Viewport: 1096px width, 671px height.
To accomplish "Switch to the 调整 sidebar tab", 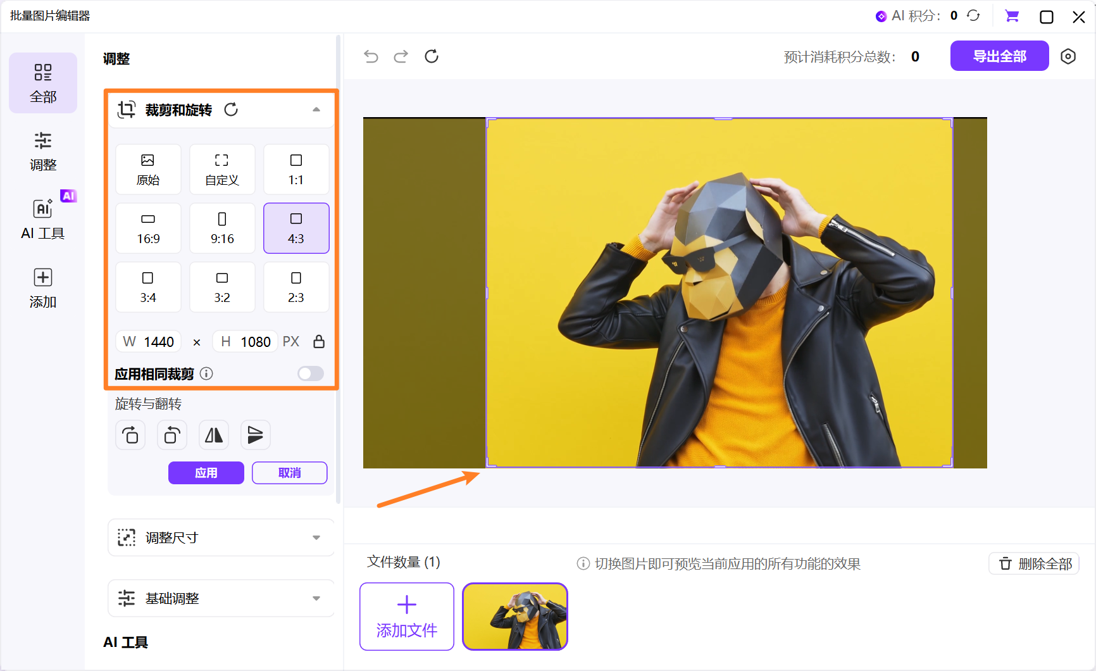I will point(43,151).
